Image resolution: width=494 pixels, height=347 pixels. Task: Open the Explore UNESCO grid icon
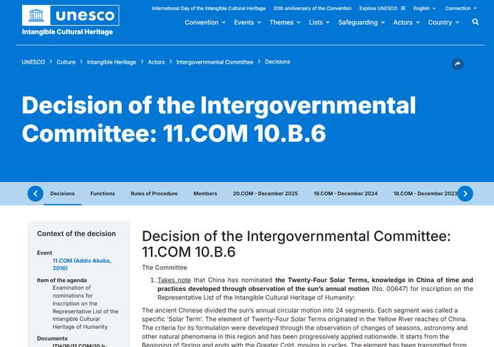pos(403,8)
